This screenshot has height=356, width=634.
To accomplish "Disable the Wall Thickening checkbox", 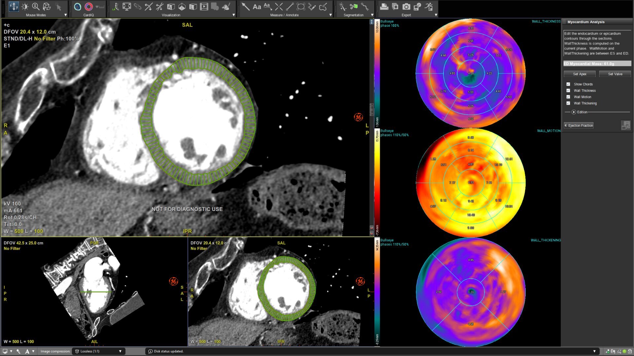I will [x=568, y=103].
